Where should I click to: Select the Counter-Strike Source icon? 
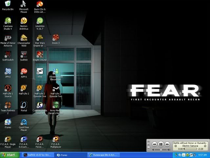tap(40, 108)
